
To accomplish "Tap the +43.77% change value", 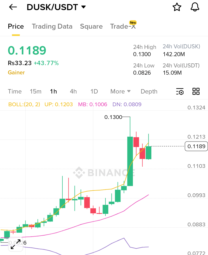I will coord(46,63).
